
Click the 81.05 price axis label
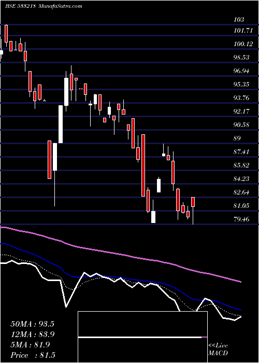click(x=242, y=206)
